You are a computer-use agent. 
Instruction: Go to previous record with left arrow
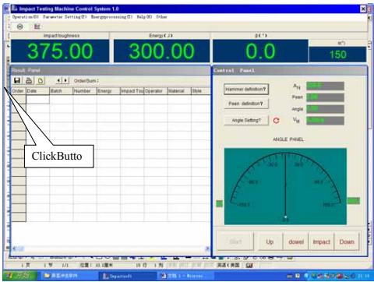click(x=59, y=80)
